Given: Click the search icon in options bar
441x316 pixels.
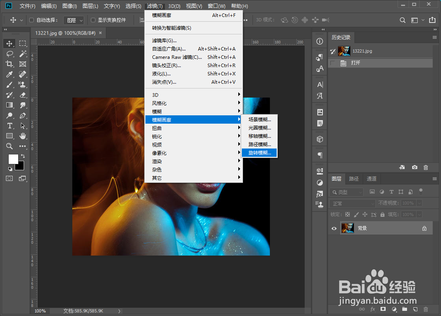Looking at the screenshot, I should click(402, 20).
